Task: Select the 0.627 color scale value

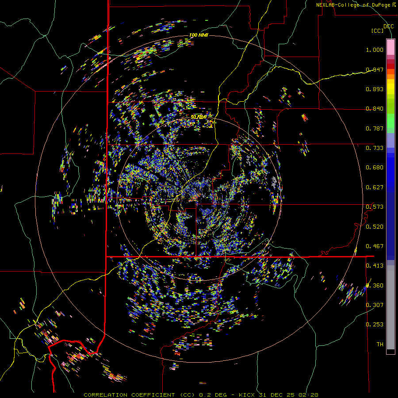Action: [375, 188]
